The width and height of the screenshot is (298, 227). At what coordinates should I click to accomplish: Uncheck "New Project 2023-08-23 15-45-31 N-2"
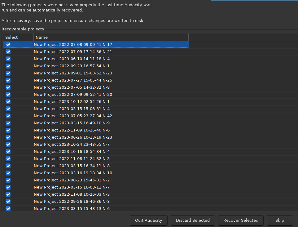point(8,180)
